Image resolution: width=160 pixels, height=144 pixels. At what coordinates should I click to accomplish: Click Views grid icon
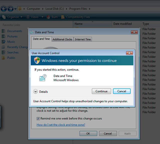point(28,17)
